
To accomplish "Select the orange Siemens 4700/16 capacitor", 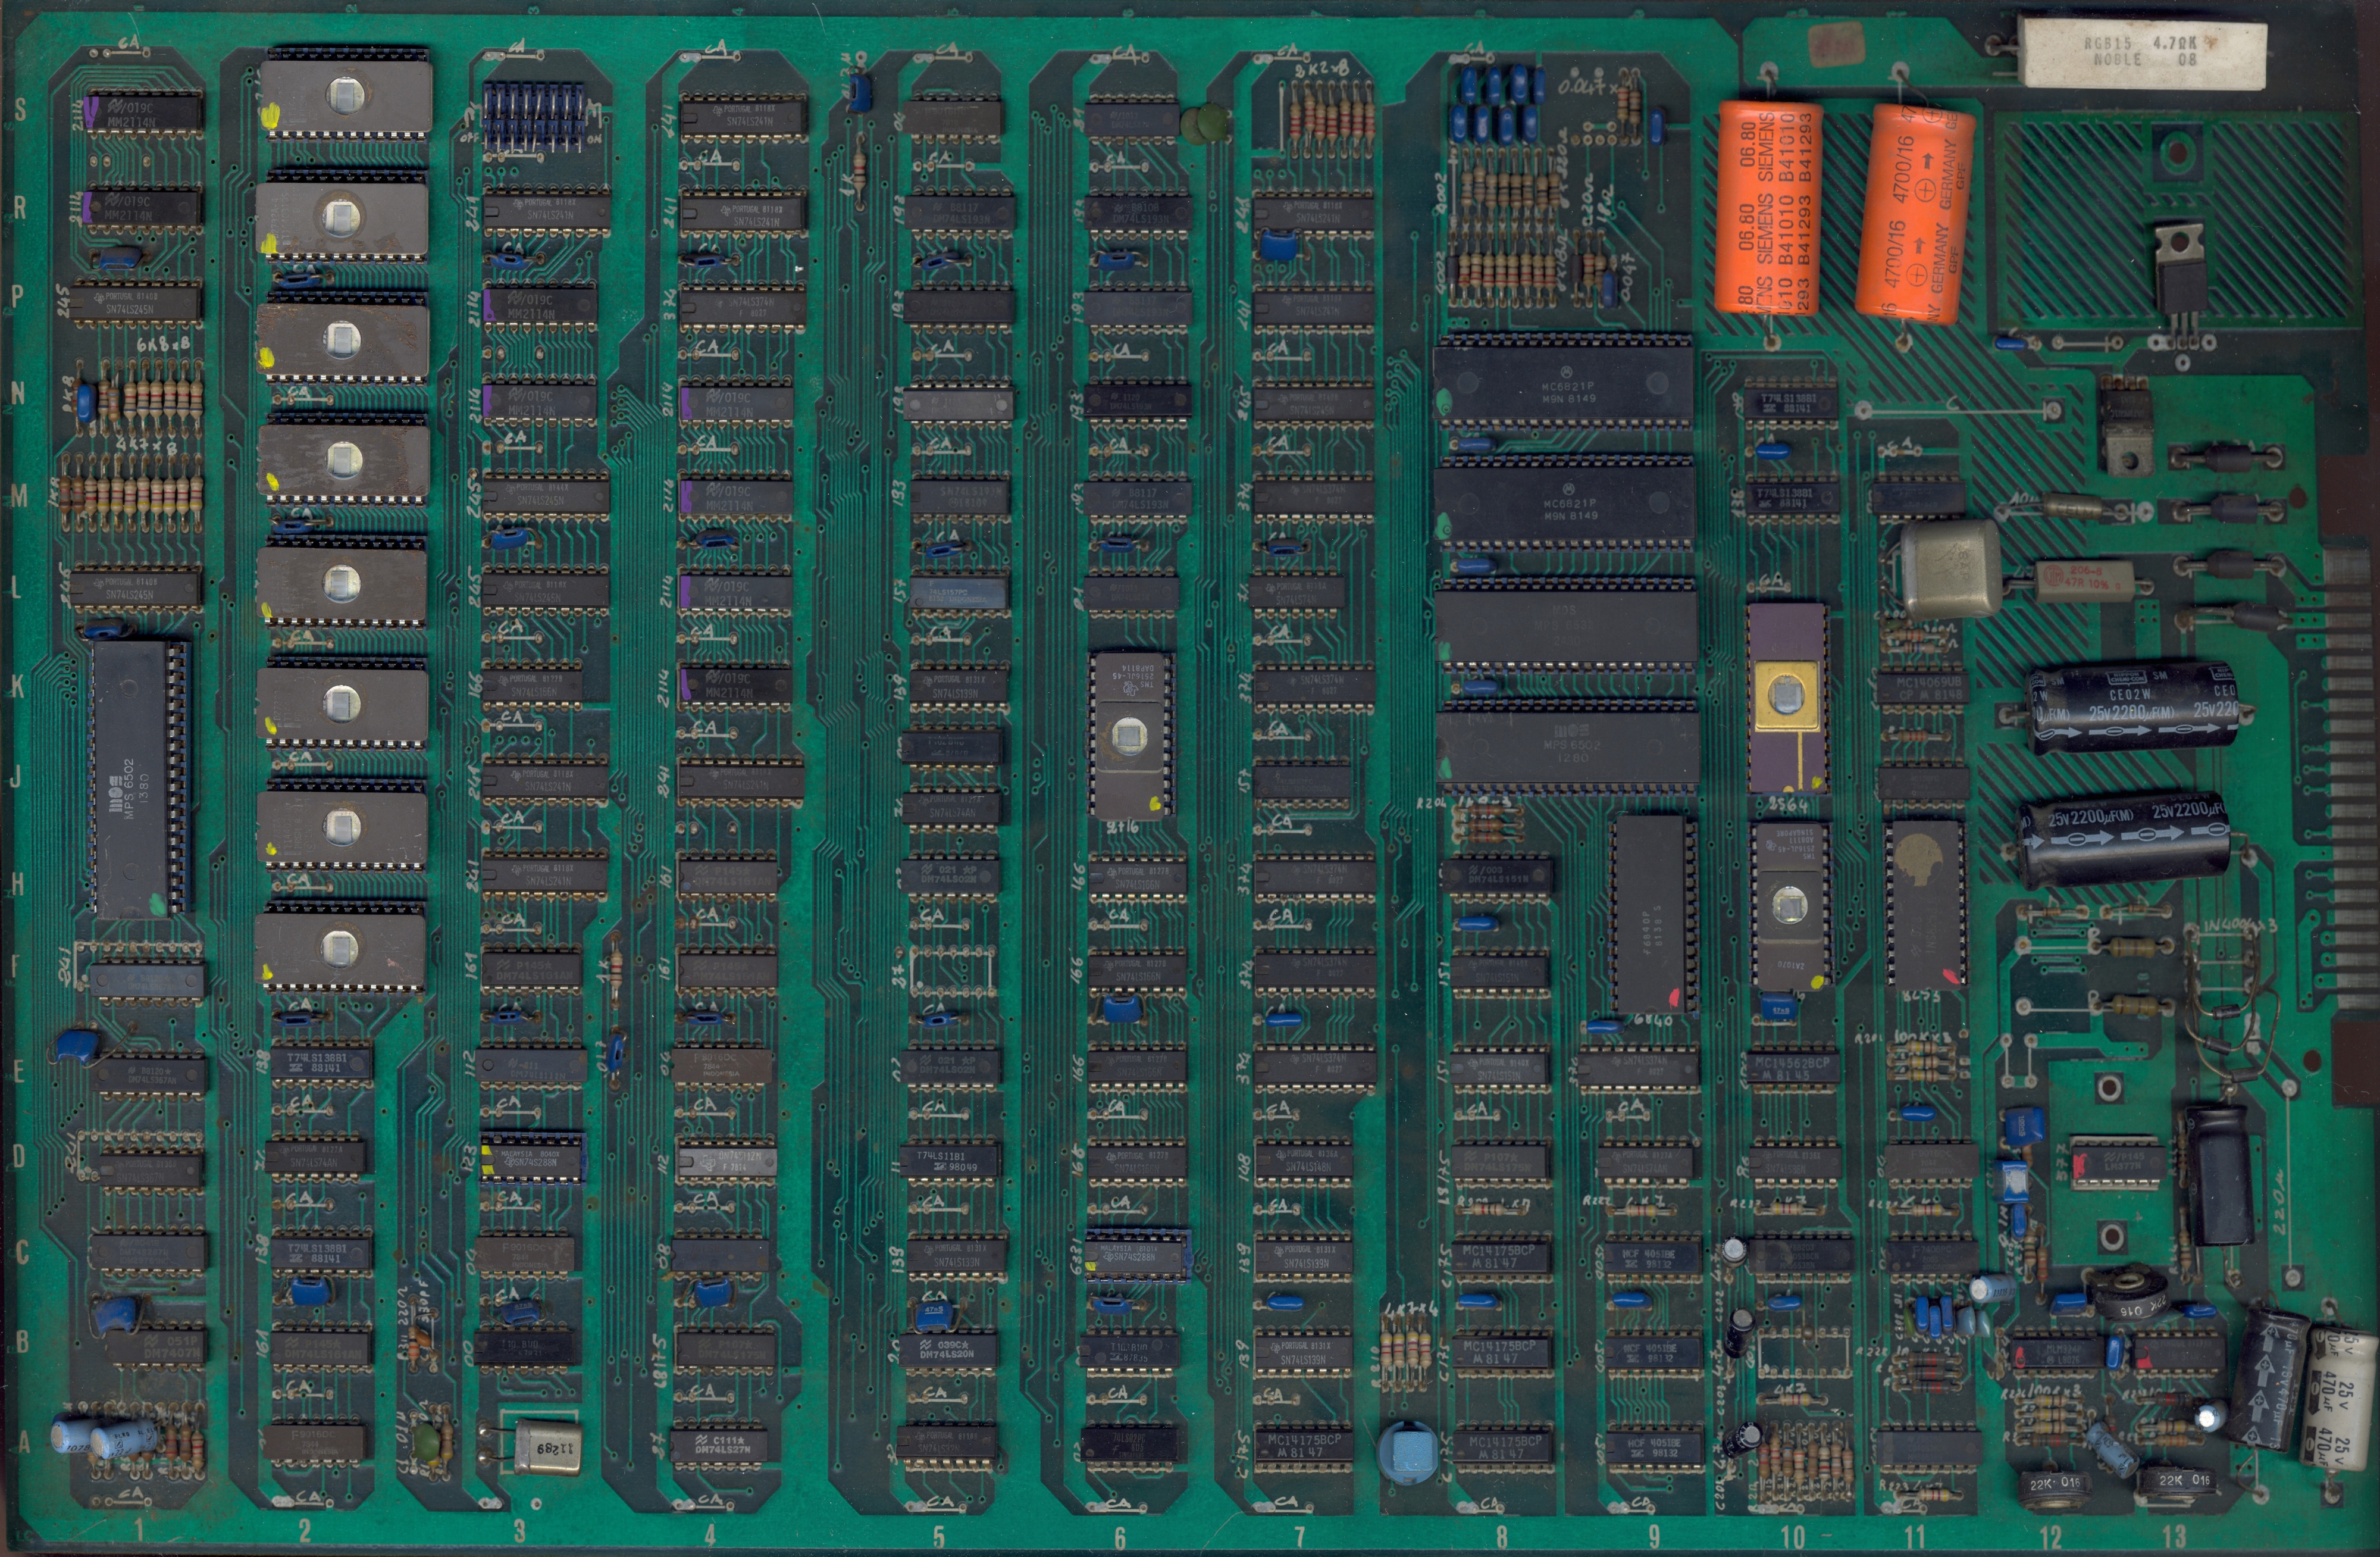I will tap(1915, 215).
